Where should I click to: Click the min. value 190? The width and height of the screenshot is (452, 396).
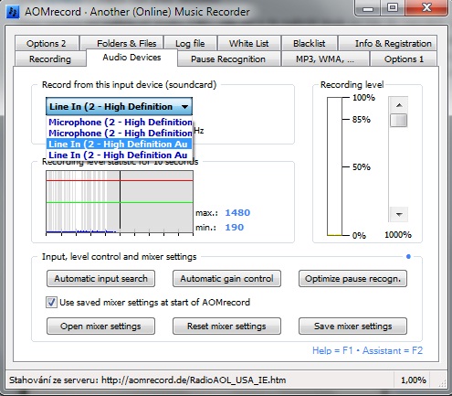(x=235, y=227)
